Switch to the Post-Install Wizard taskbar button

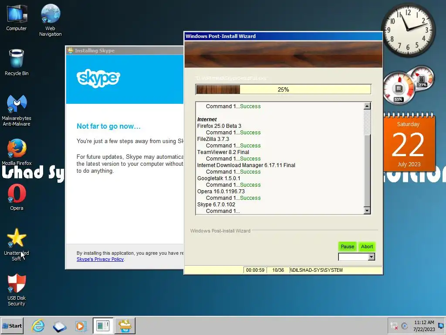[x=103, y=325]
